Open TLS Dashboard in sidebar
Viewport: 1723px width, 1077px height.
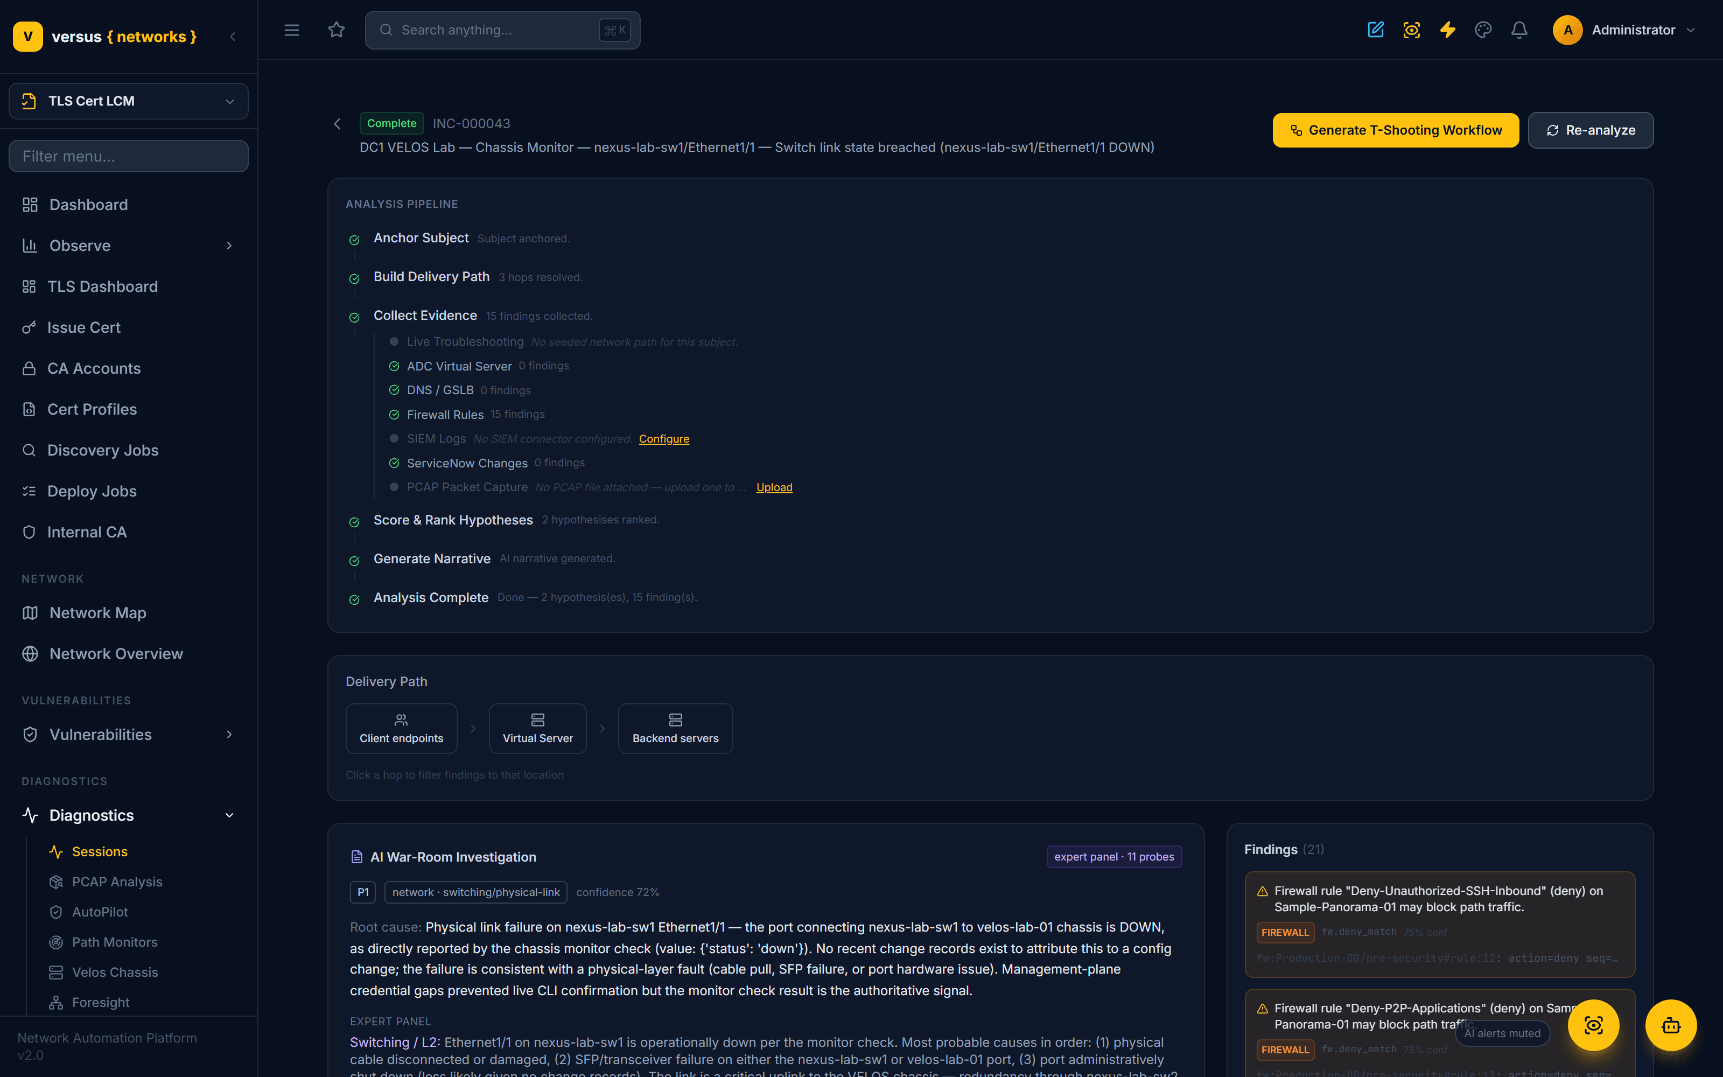point(128,286)
